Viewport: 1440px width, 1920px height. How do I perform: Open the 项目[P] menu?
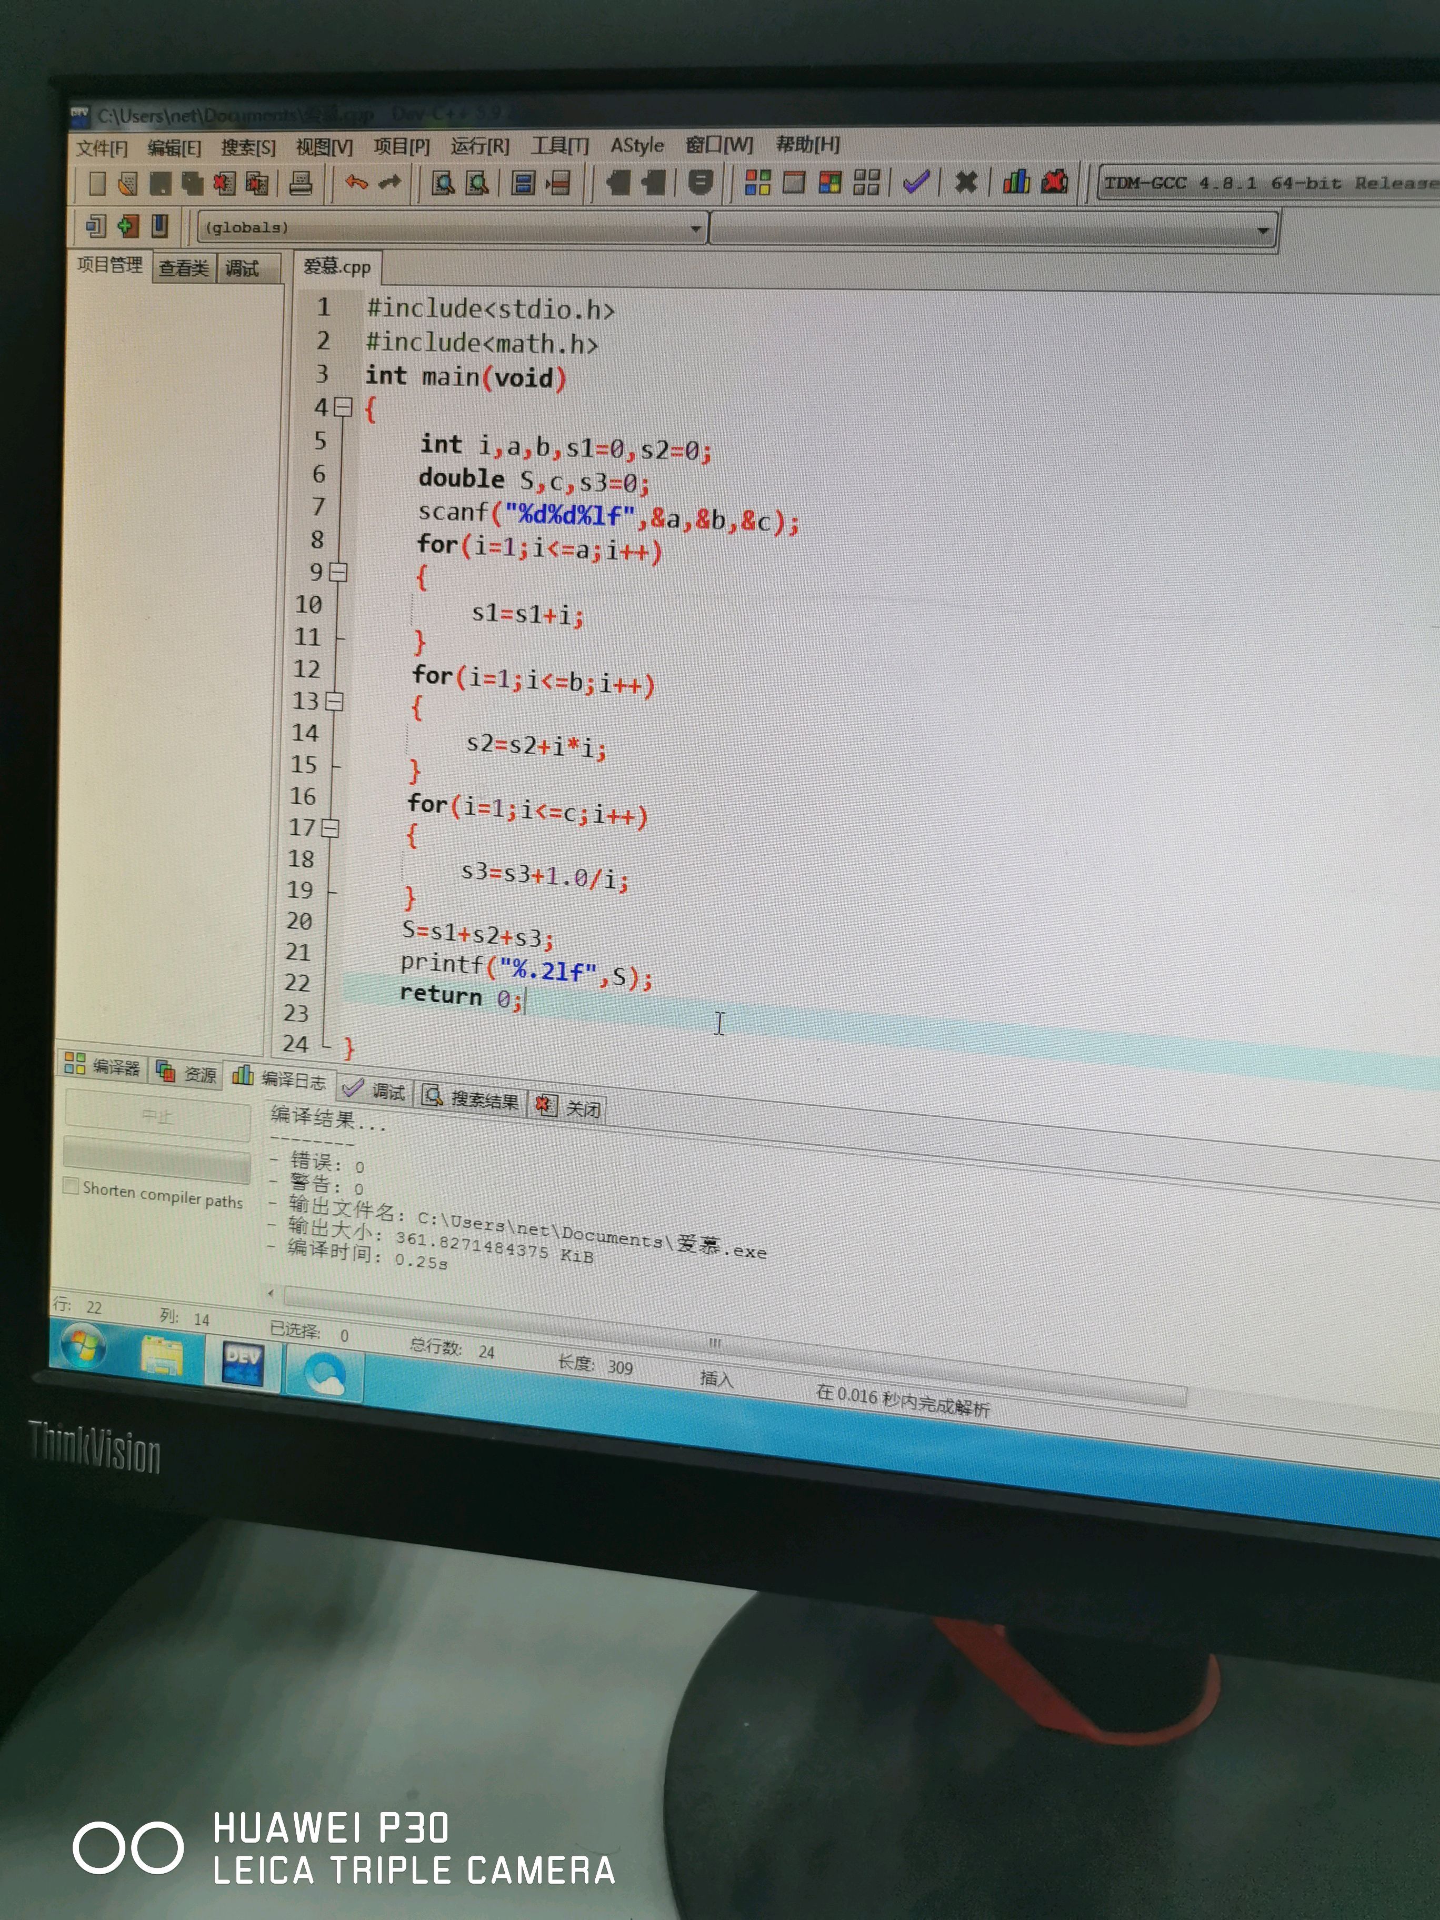pos(402,146)
